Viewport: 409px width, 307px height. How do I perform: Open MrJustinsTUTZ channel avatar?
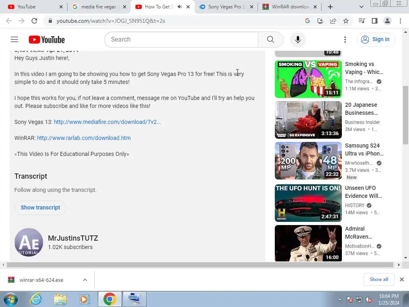tap(29, 242)
